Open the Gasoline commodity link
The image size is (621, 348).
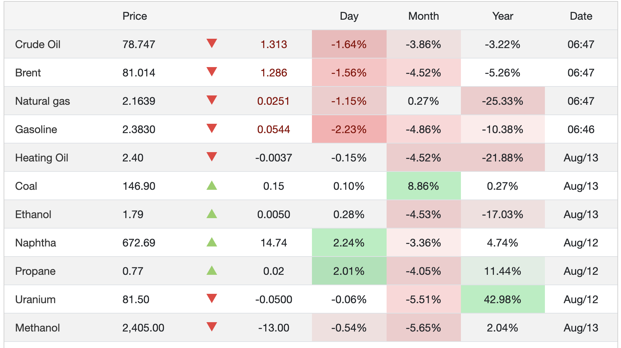(36, 130)
